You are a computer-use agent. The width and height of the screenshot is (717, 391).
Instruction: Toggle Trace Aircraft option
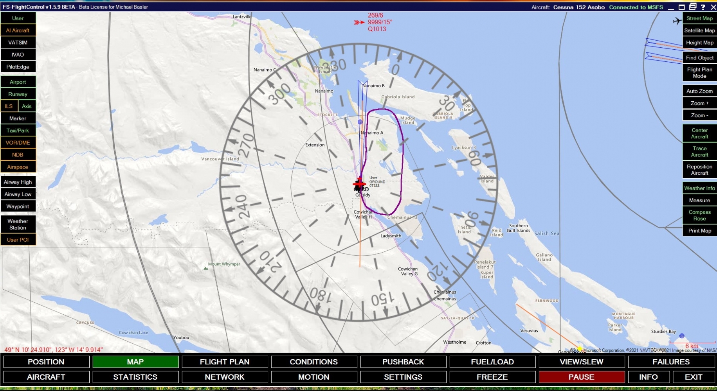coord(700,152)
